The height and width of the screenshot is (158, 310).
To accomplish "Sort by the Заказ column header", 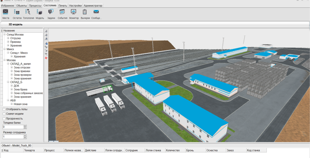I will 236,150.
